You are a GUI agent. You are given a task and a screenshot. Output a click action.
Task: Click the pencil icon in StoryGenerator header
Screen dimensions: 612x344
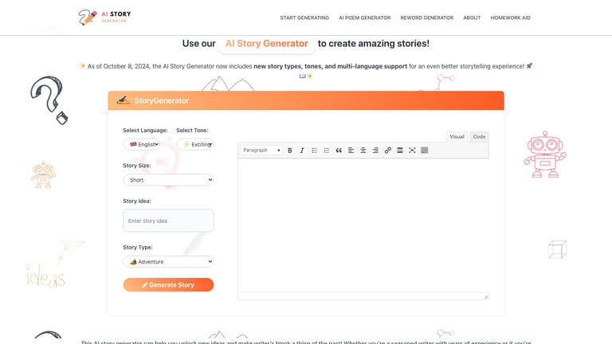(123, 100)
